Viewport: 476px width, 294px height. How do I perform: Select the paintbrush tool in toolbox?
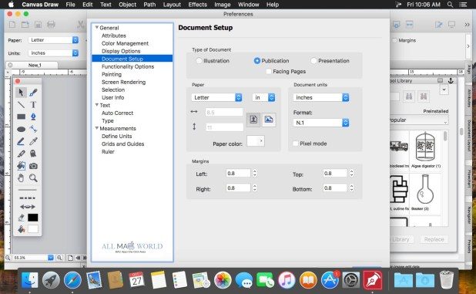tap(33, 93)
